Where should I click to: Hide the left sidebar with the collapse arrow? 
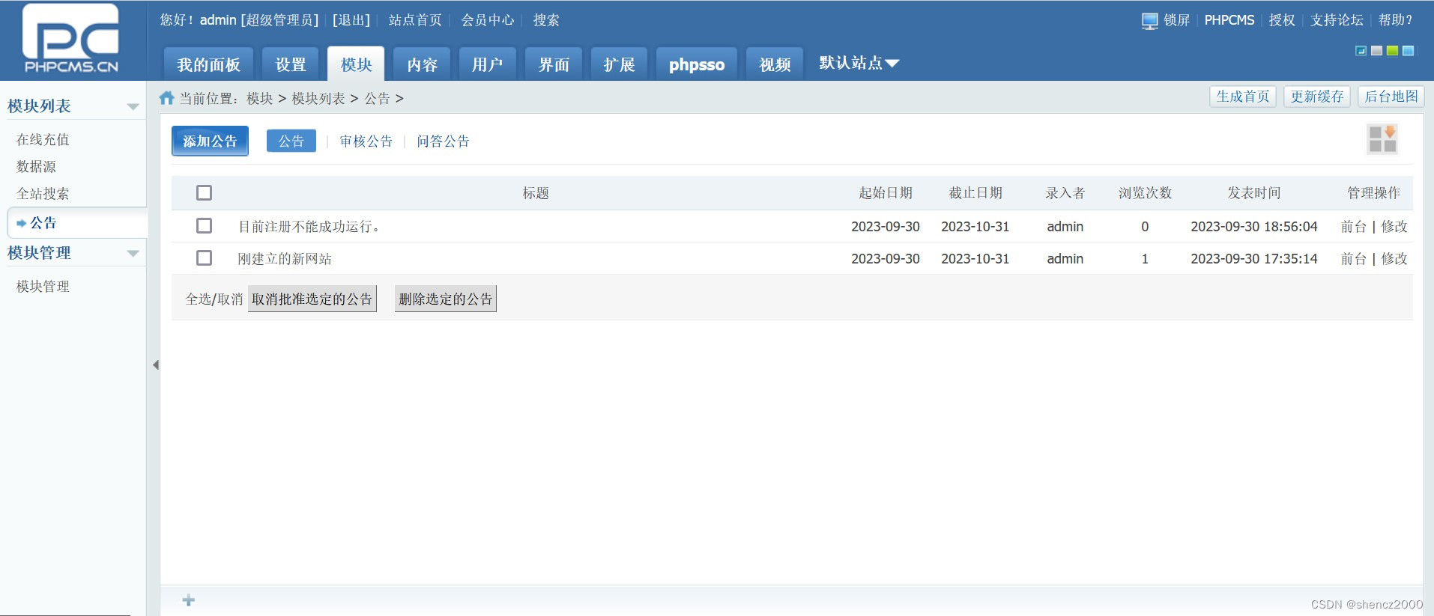(x=155, y=365)
